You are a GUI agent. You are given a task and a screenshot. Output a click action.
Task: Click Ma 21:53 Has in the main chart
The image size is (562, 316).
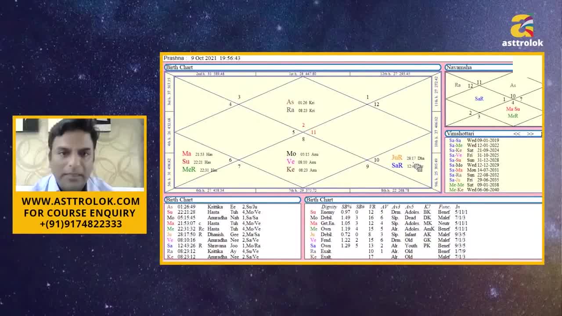198,154
